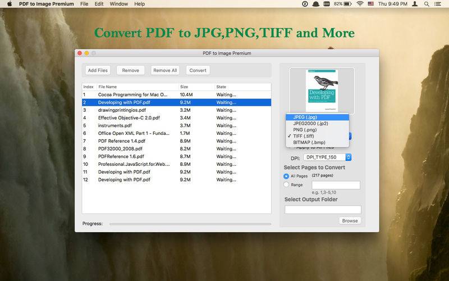449x281 pixels.
Task: Click the 3.7M size cell
Action: tap(185, 125)
